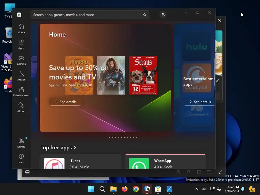Click fullscreen expand arrow in background viewer
Image resolution: width=260 pixels, height=195 pixels.
point(220,172)
